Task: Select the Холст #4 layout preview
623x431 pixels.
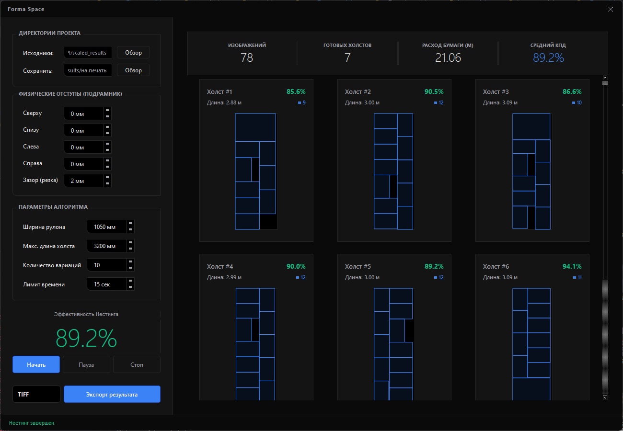Action: tap(255, 344)
